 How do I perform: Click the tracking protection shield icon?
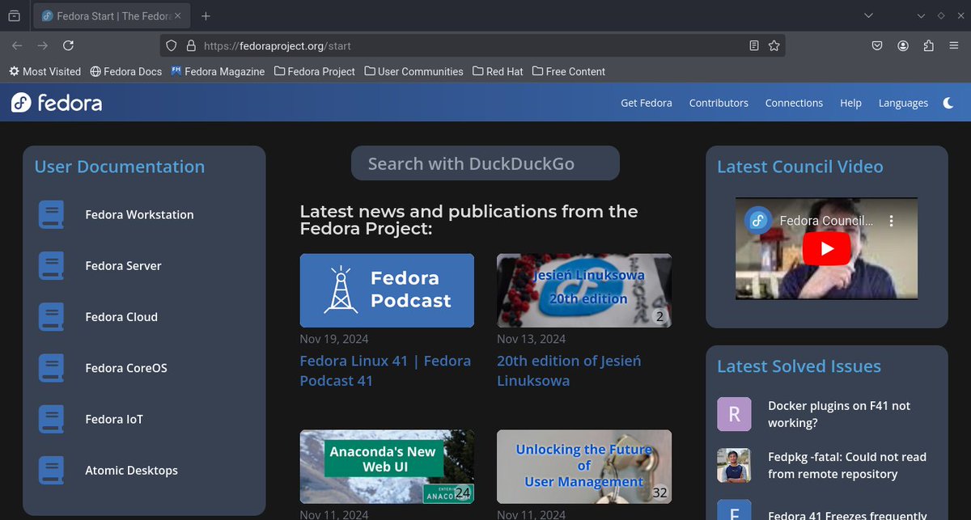point(171,46)
